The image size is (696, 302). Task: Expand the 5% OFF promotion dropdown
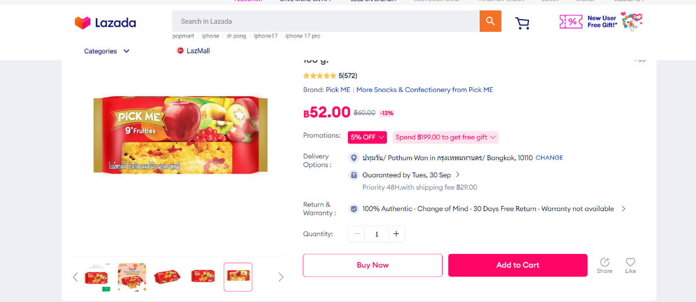pyautogui.click(x=368, y=137)
